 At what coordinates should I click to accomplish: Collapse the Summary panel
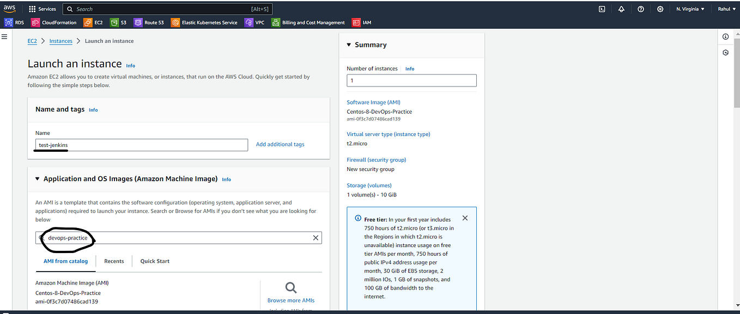349,45
